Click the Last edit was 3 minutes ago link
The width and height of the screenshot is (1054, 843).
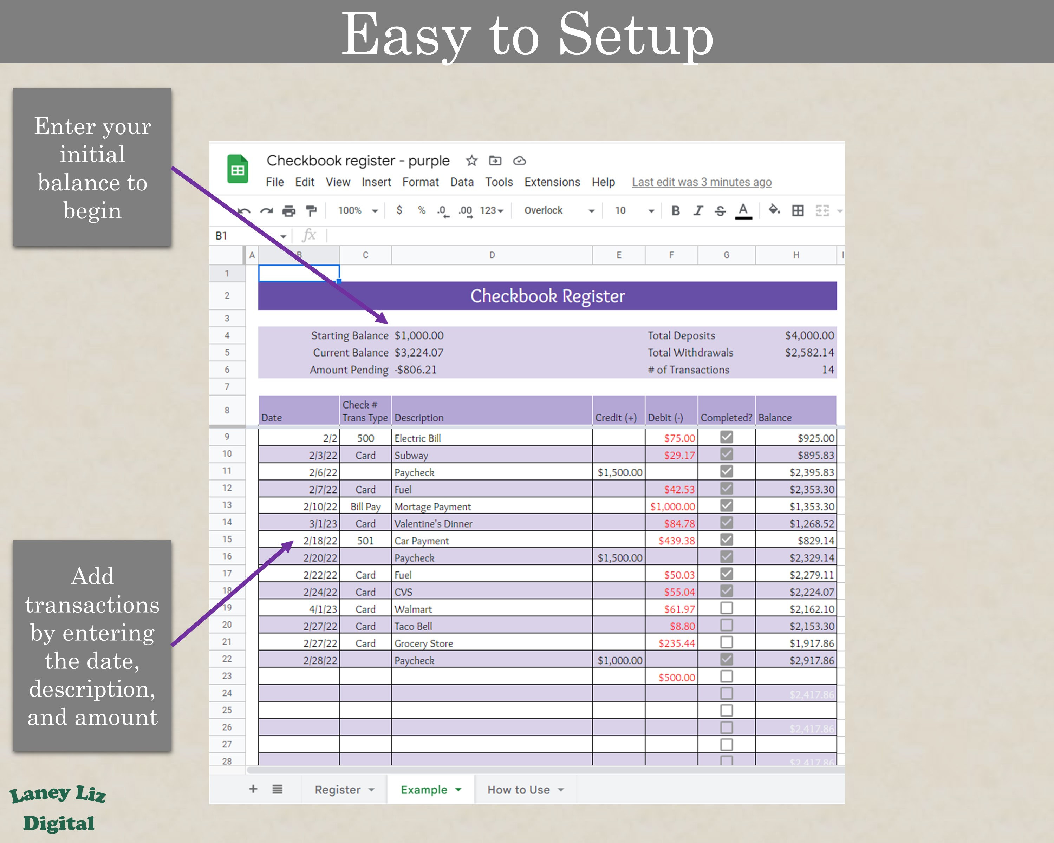pyautogui.click(x=701, y=182)
